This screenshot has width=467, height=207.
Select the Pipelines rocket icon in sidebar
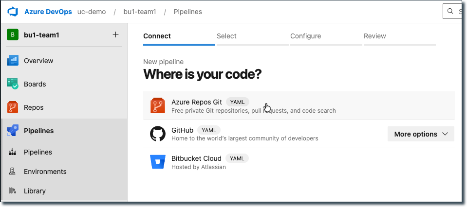tap(13, 131)
